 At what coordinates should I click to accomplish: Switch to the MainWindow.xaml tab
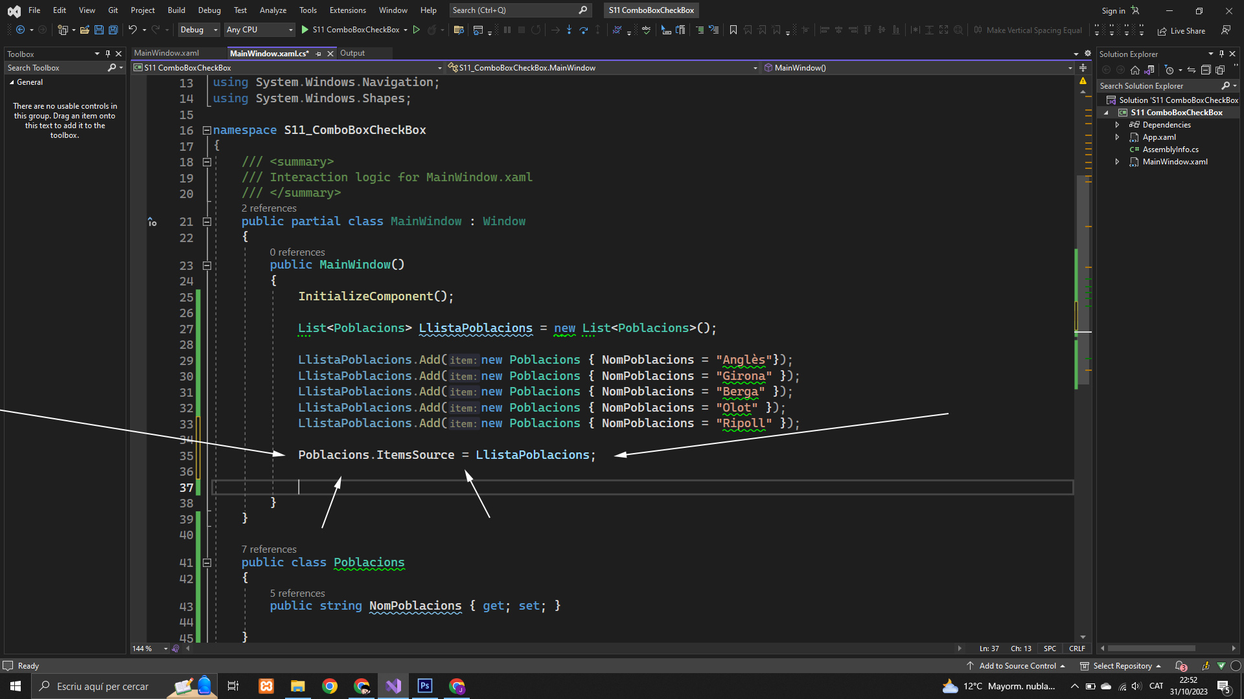pyautogui.click(x=167, y=53)
